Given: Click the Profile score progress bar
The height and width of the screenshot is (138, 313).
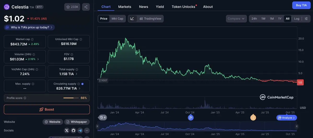Looking at the screenshot, I should click(x=71, y=98).
